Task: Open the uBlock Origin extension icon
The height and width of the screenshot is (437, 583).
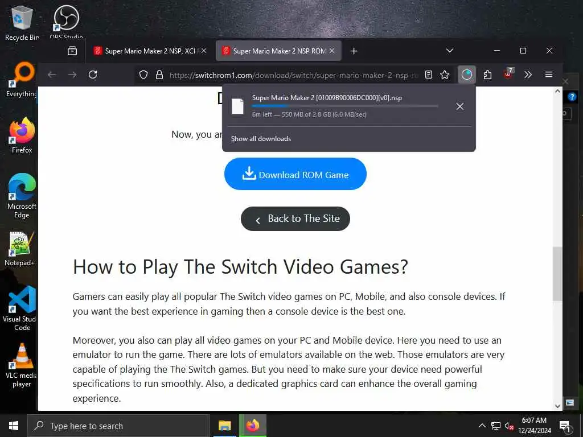Action: coord(508,74)
